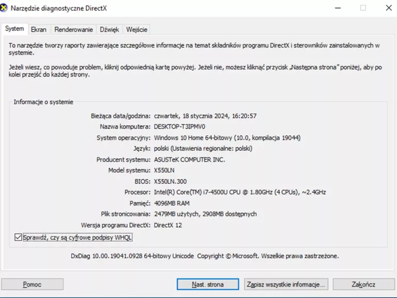Viewport: 397px width, 298px height.
Task: Open the Wejście tab
Action: pyautogui.click(x=137, y=29)
